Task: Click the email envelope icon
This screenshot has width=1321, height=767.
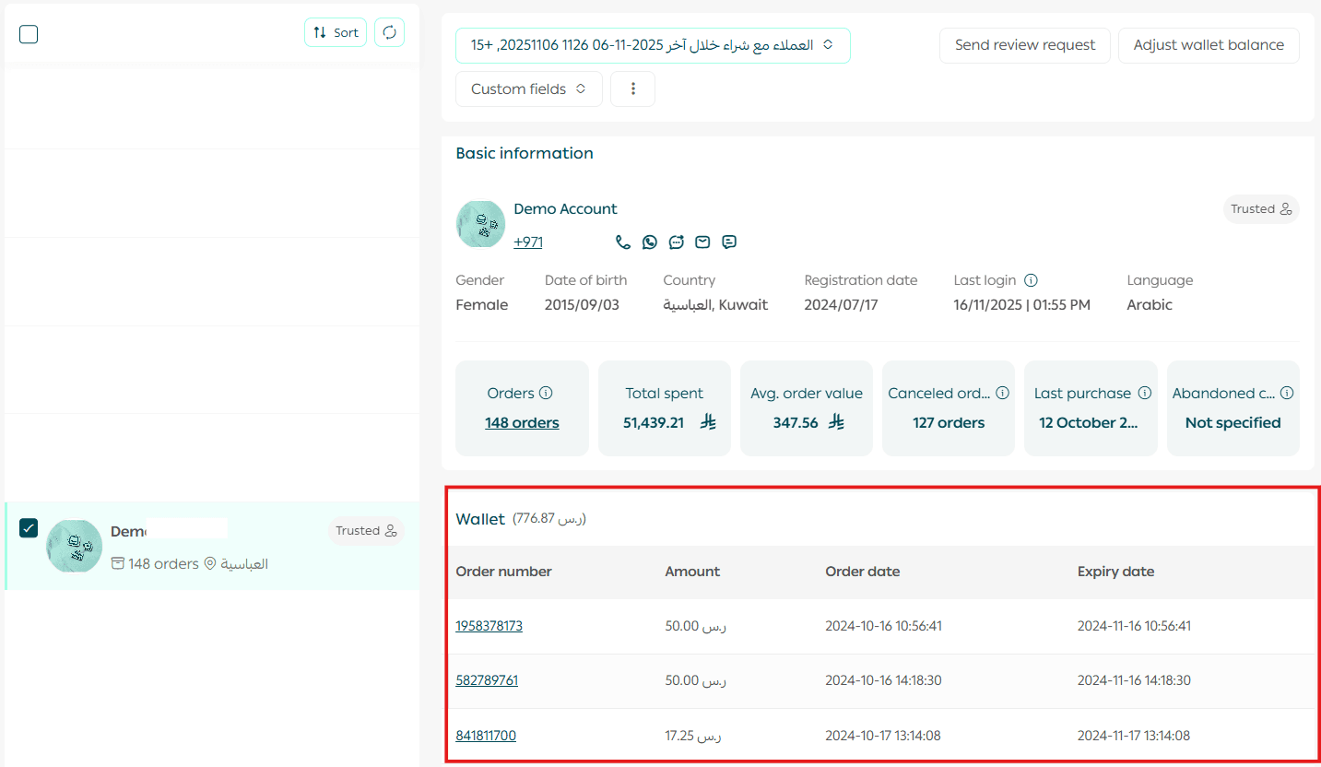Action: click(702, 242)
